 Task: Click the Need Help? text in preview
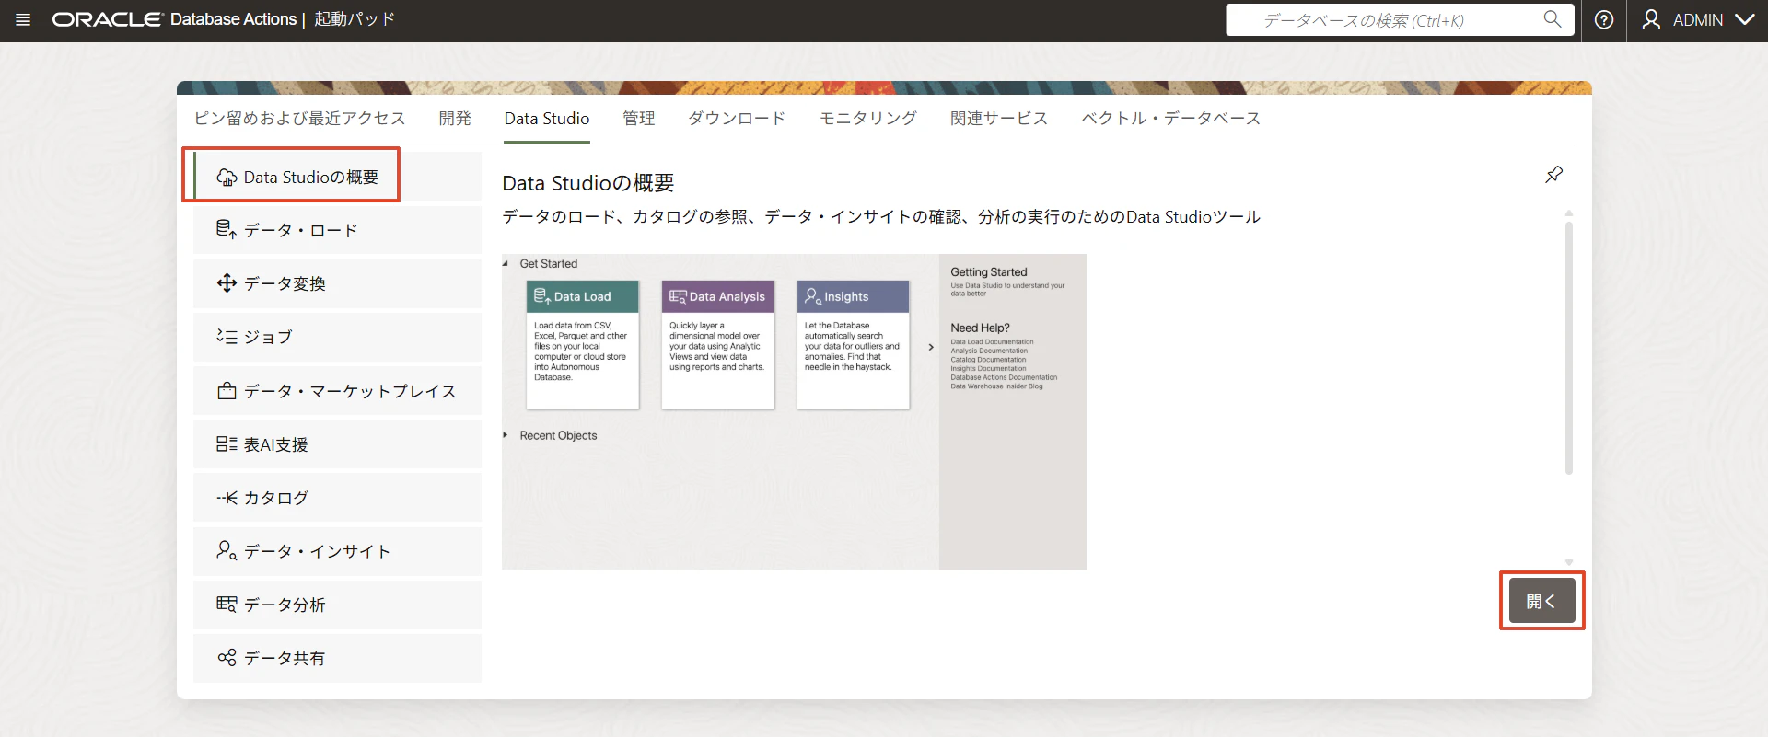tap(980, 328)
